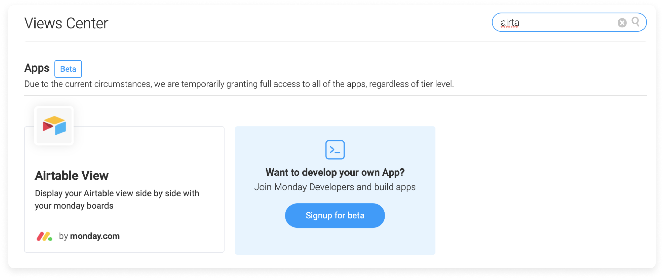Select the colorful monday.com mark next to 'by'
The width and height of the screenshot is (664, 279).
pyautogui.click(x=44, y=236)
